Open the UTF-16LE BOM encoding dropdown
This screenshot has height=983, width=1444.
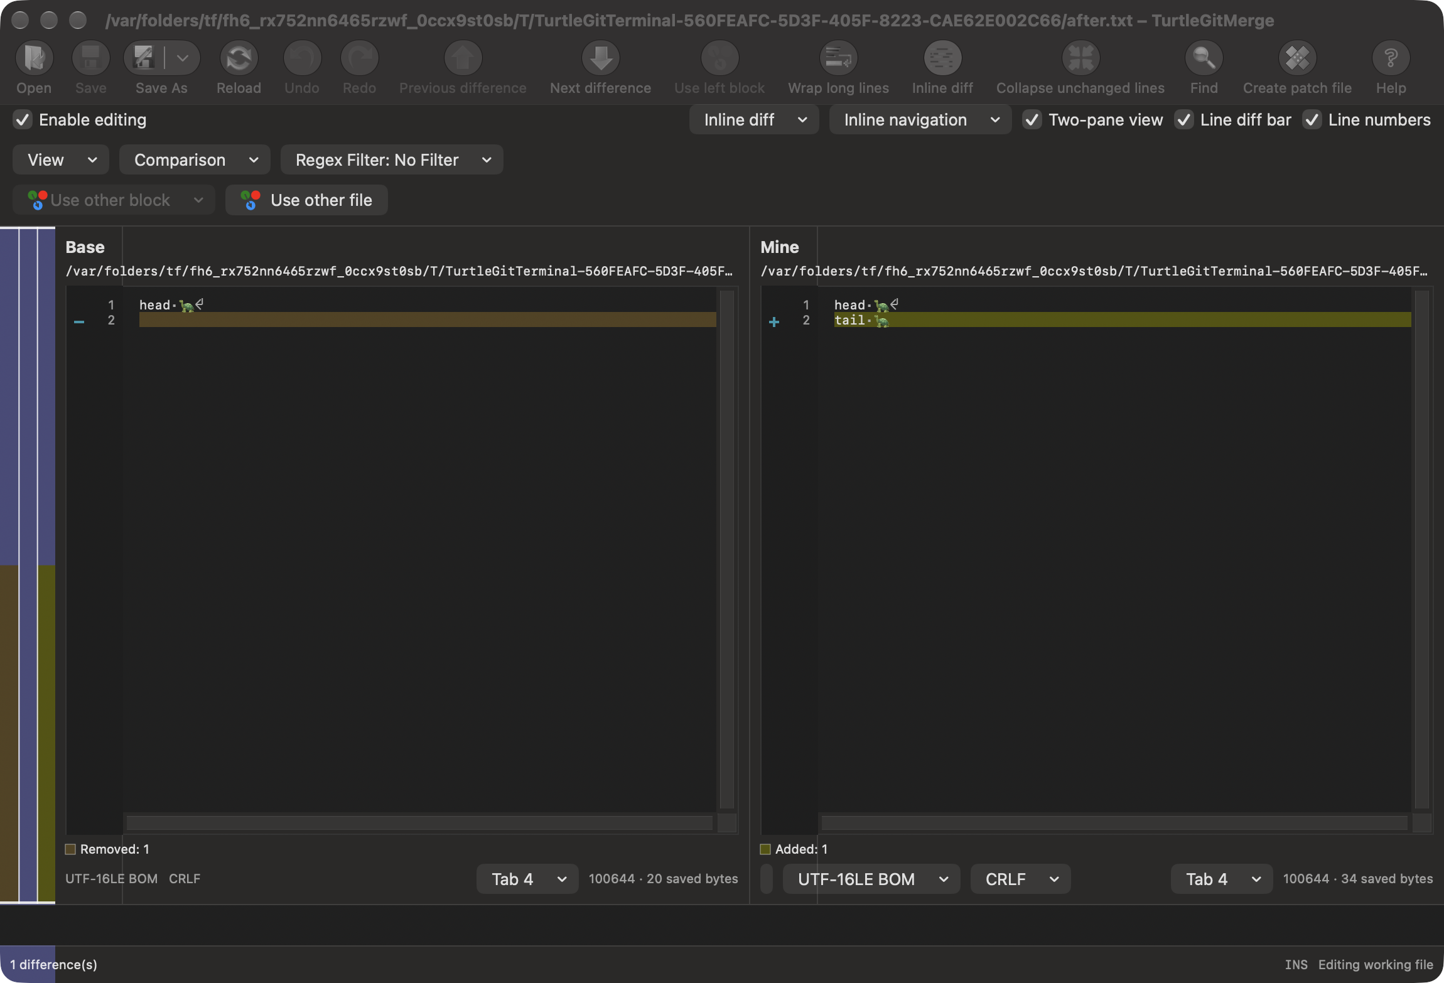point(871,879)
